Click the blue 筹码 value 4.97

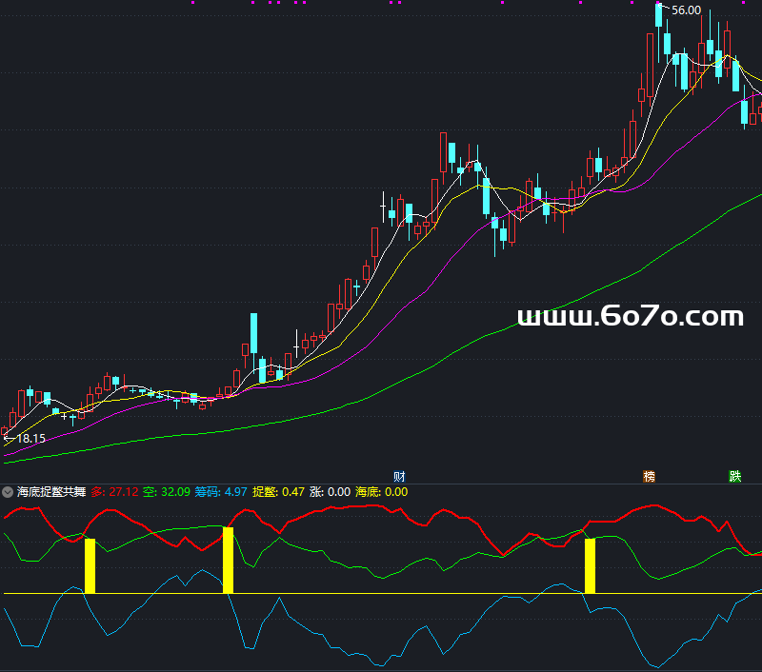pos(225,492)
